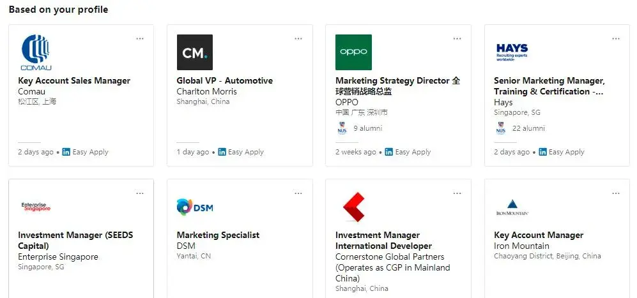Viewport: 637px width, 298px height.
Task: Click the Investment Manager (SEEDS Capital) title
Action: pyautogui.click(x=75, y=241)
